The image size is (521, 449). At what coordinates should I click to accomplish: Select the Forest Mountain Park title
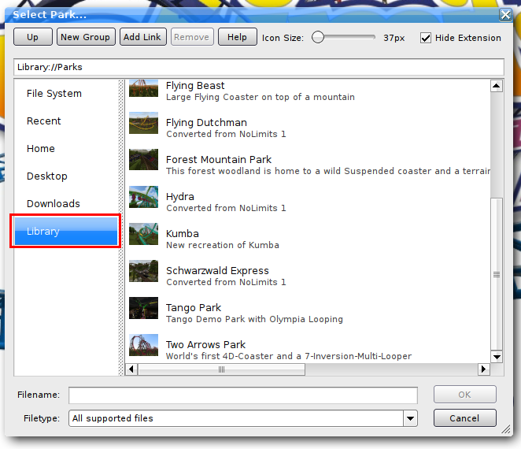[219, 160]
